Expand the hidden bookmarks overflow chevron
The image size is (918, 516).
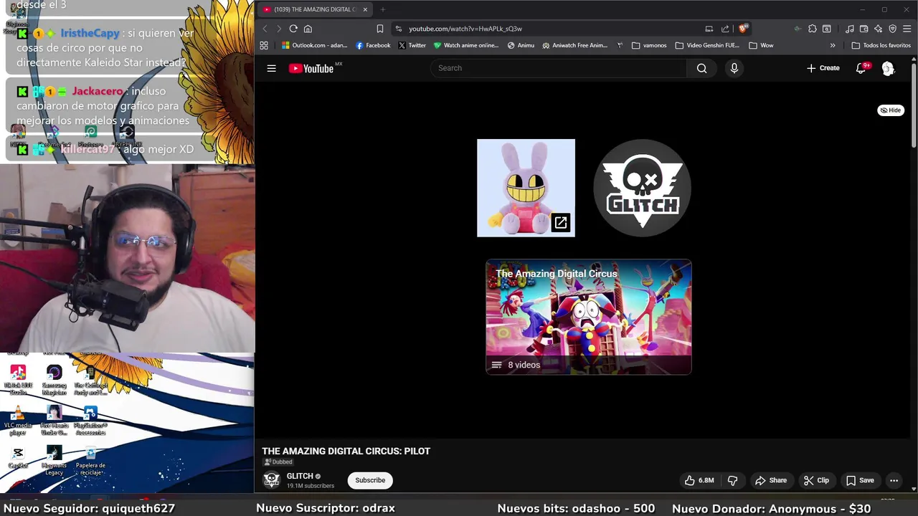pos(833,45)
